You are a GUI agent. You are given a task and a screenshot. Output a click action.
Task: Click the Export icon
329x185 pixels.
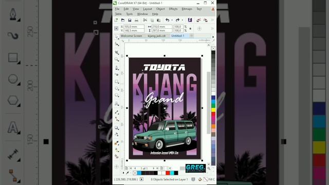tap(206, 20)
